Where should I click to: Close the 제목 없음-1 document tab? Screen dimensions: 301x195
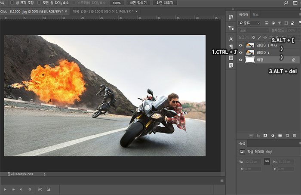[136, 12]
